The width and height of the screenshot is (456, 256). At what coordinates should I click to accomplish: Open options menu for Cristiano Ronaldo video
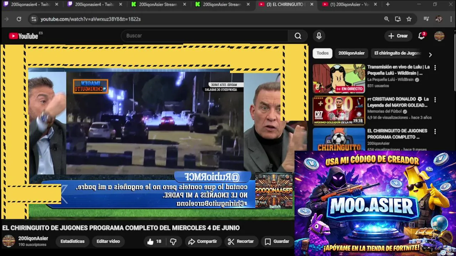point(435,100)
